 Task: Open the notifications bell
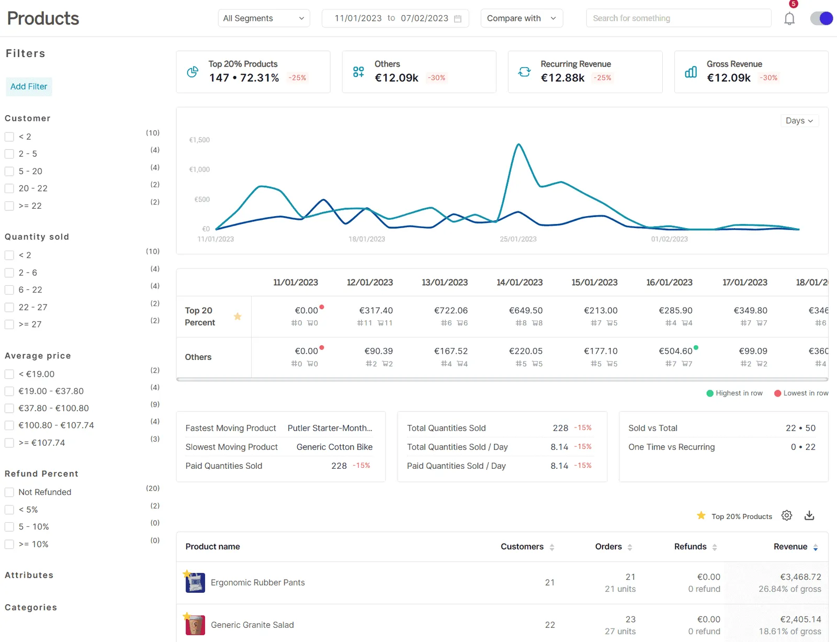tap(789, 19)
